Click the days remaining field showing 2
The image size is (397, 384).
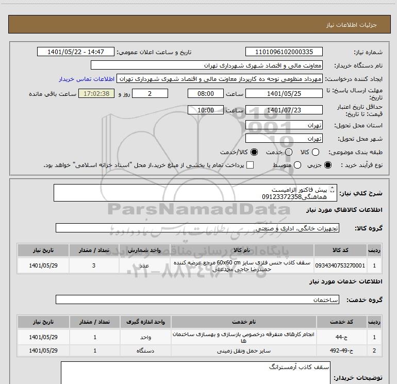tap(150, 93)
